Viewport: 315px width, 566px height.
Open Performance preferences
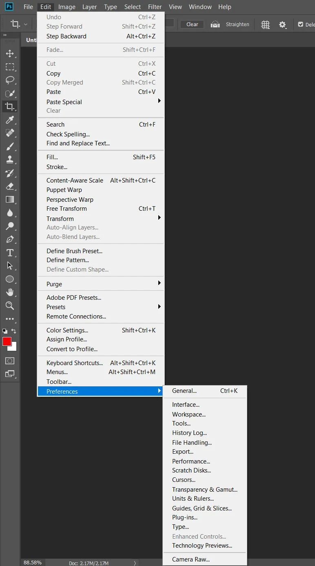click(205, 461)
